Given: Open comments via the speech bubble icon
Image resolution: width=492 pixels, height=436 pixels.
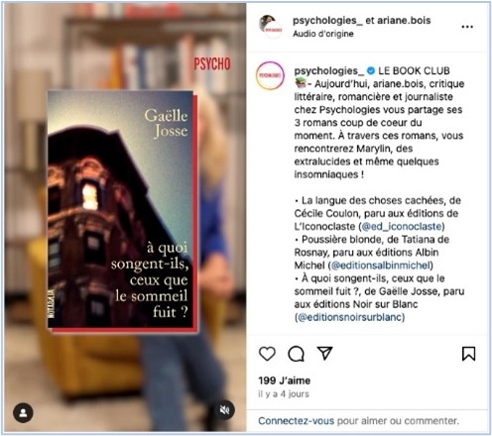Looking at the screenshot, I should point(296,354).
